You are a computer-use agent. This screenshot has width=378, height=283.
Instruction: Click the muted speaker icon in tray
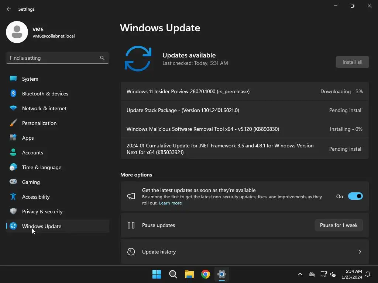333,274
